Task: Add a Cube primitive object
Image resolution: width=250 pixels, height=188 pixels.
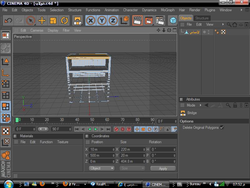Action: [173, 21]
